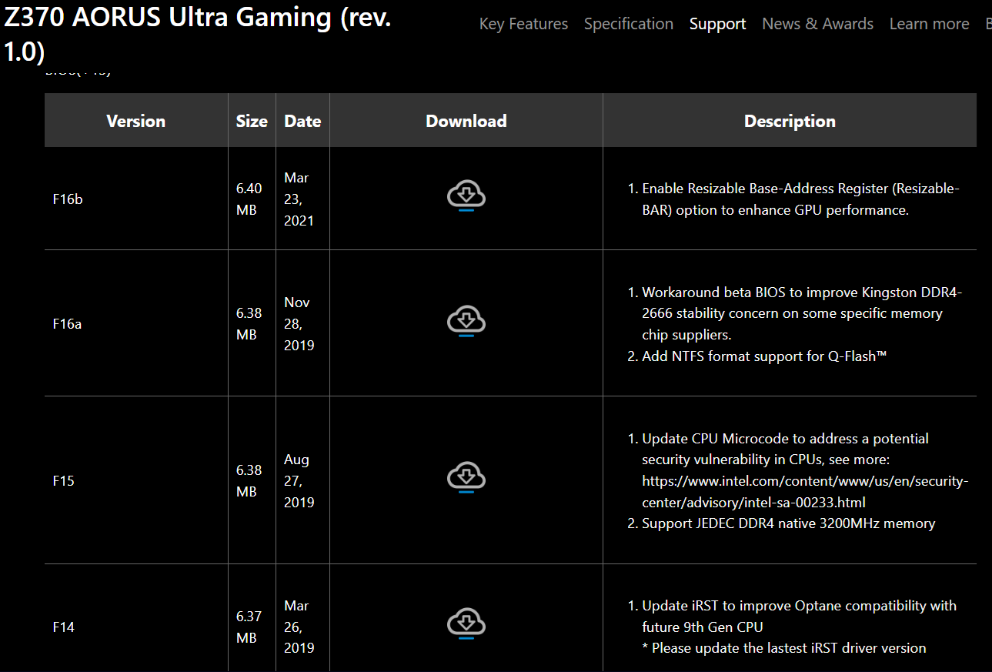Click the Update CPU Microcode description
The width and height of the screenshot is (992, 672).
(785, 450)
